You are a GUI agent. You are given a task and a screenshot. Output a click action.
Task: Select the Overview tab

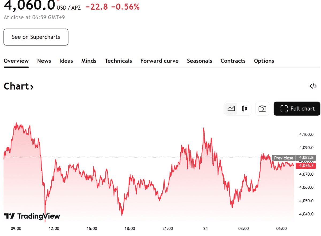tap(16, 61)
